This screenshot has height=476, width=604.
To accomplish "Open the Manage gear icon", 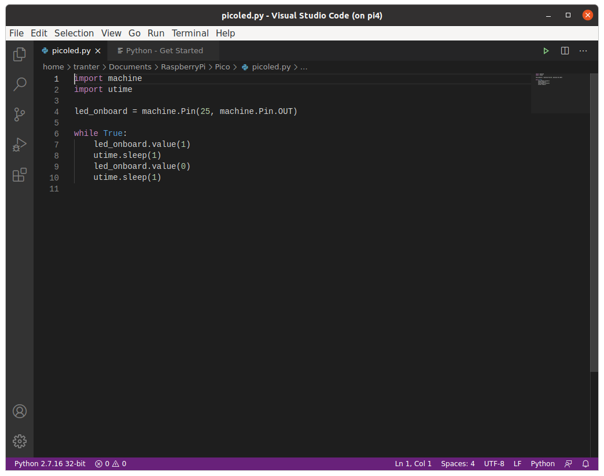I will (x=20, y=441).
